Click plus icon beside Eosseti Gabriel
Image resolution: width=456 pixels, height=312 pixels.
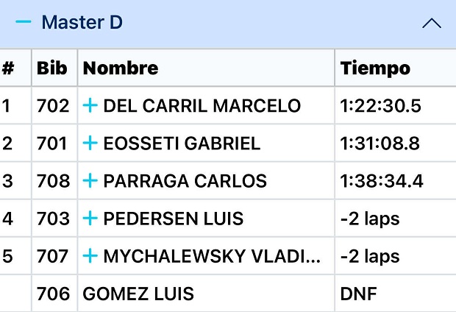(90, 143)
